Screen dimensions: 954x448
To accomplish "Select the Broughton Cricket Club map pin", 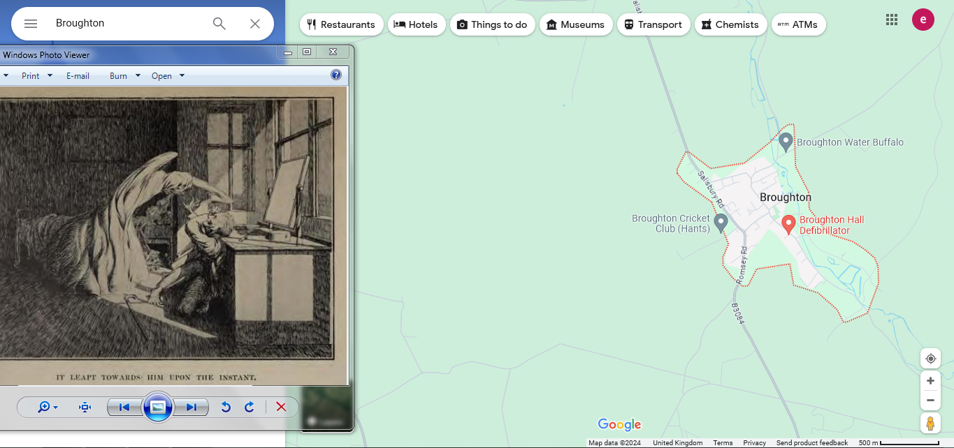I will pyautogui.click(x=721, y=223).
